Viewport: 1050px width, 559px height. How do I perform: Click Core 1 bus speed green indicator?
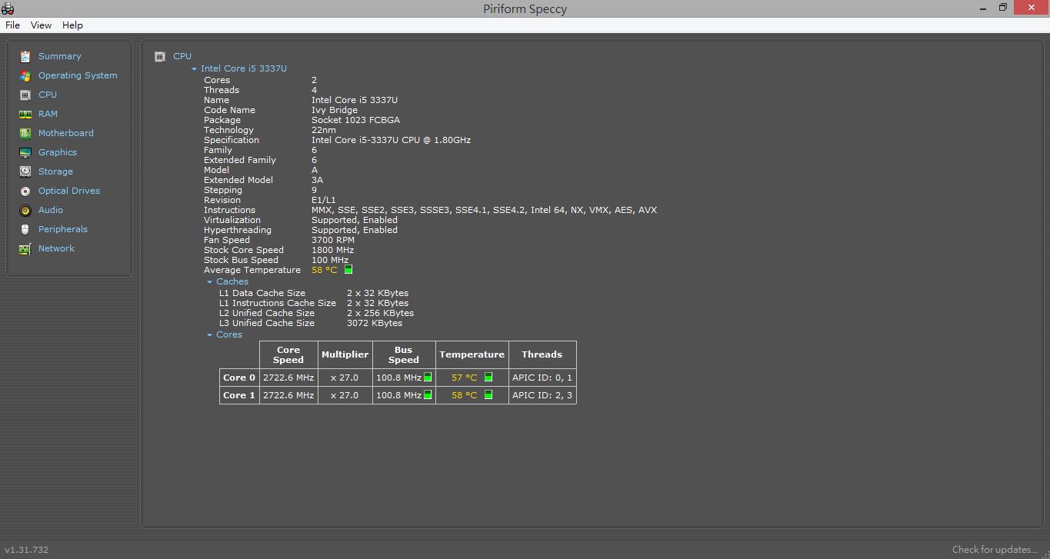(428, 394)
